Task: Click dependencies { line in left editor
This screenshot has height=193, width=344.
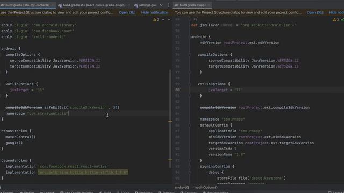Action: [x=16, y=161]
